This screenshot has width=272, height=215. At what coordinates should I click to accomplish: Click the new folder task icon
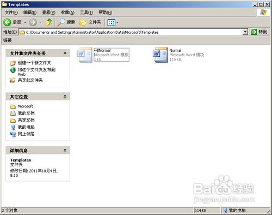tap(13, 63)
